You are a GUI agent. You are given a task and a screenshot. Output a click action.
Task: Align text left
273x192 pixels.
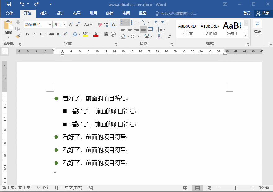[x=123, y=29]
